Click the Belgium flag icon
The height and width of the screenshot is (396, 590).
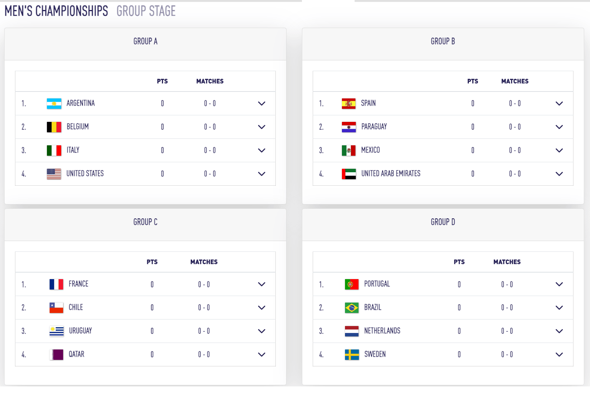[x=54, y=127]
